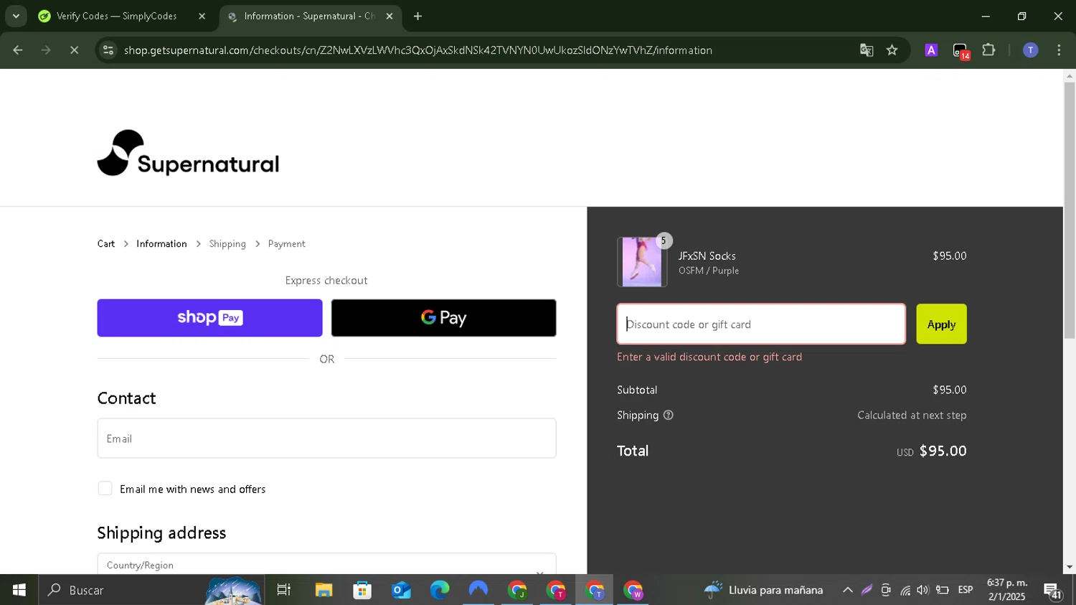The height and width of the screenshot is (605, 1076).
Task: Open Chrome profile J on taskbar
Action: (x=517, y=590)
